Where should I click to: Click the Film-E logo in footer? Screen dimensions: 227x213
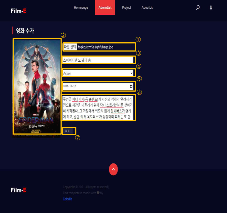(18, 190)
